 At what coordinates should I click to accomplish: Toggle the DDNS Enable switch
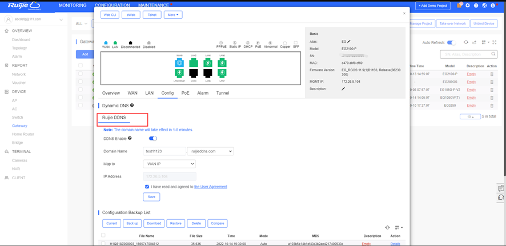[x=152, y=138]
